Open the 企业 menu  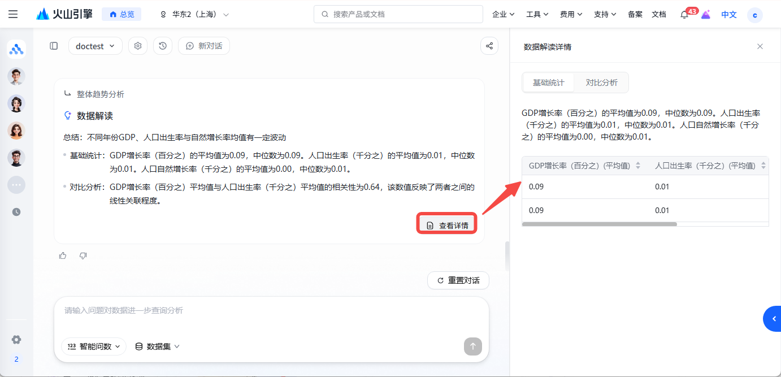(504, 14)
